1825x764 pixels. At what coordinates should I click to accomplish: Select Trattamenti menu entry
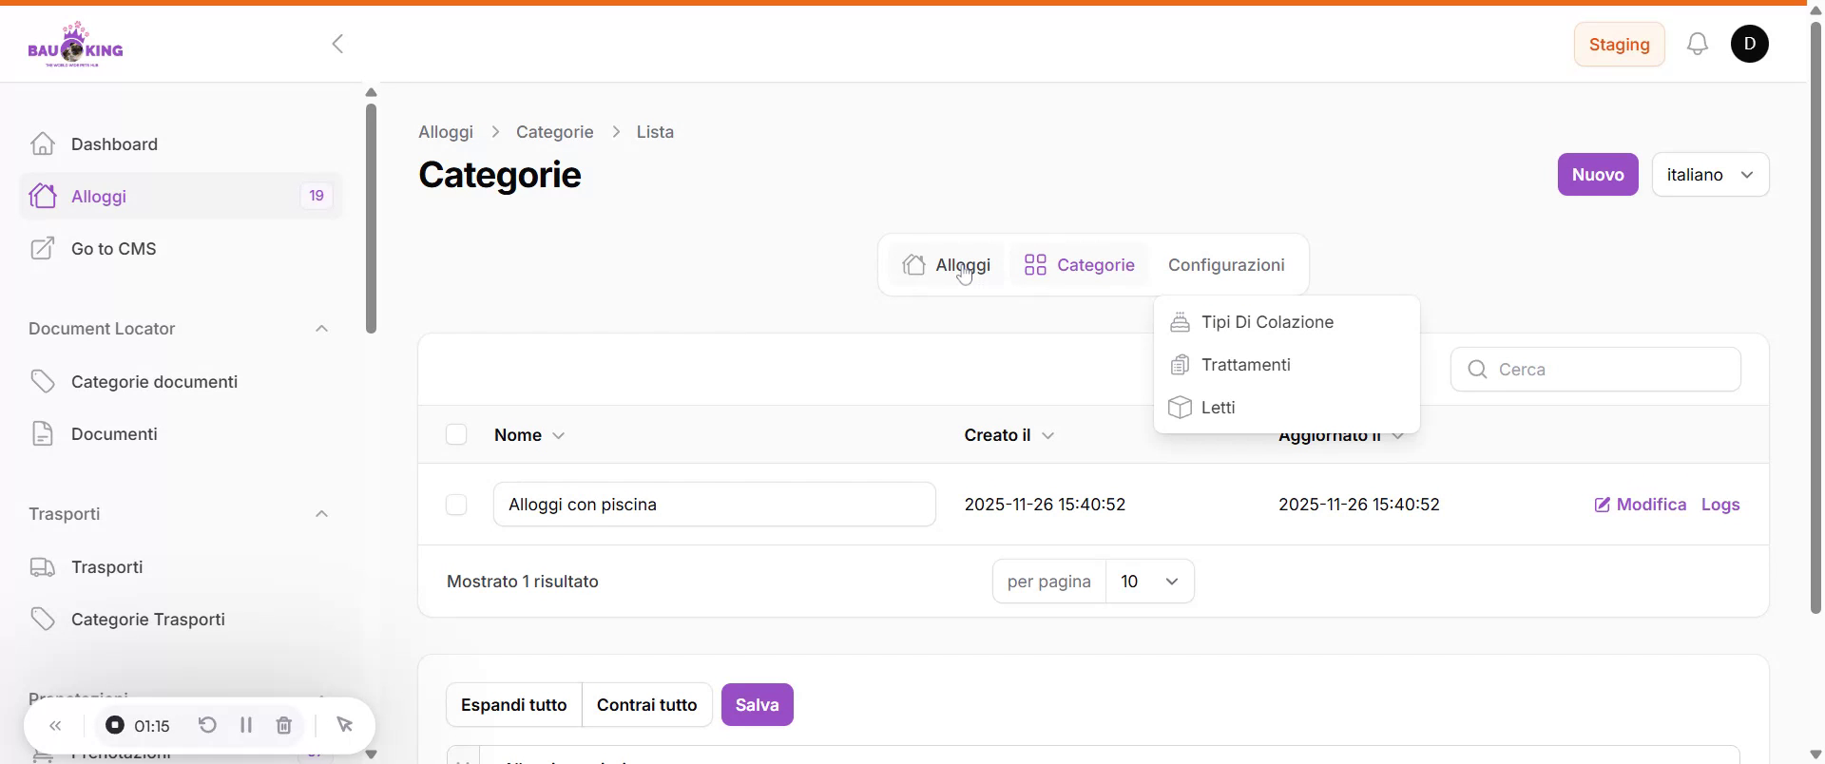pyautogui.click(x=1287, y=365)
